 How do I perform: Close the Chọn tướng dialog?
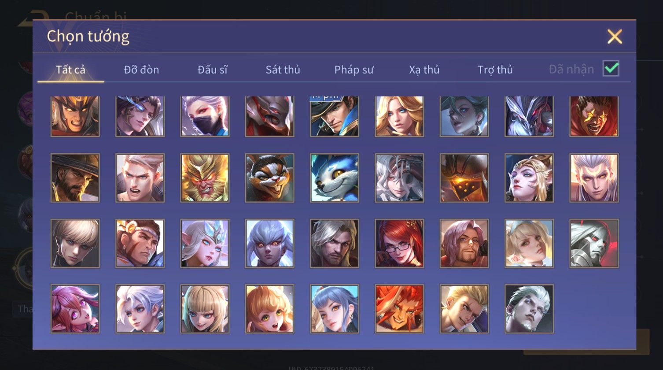point(615,37)
